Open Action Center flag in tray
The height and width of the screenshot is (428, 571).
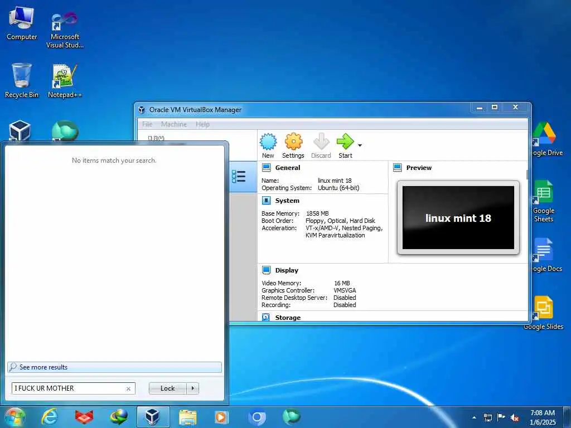click(501, 417)
